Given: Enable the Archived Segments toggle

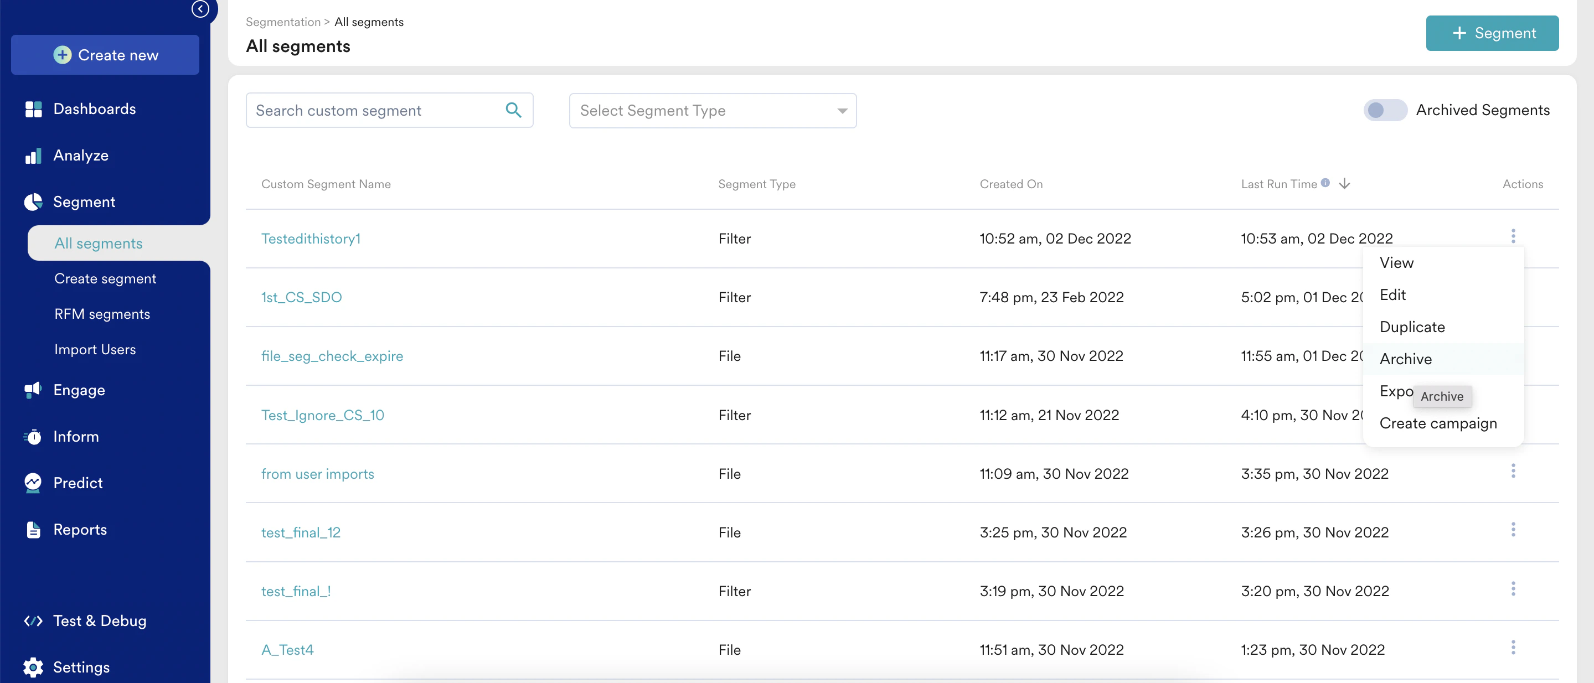Looking at the screenshot, I should pos(1385,110).
